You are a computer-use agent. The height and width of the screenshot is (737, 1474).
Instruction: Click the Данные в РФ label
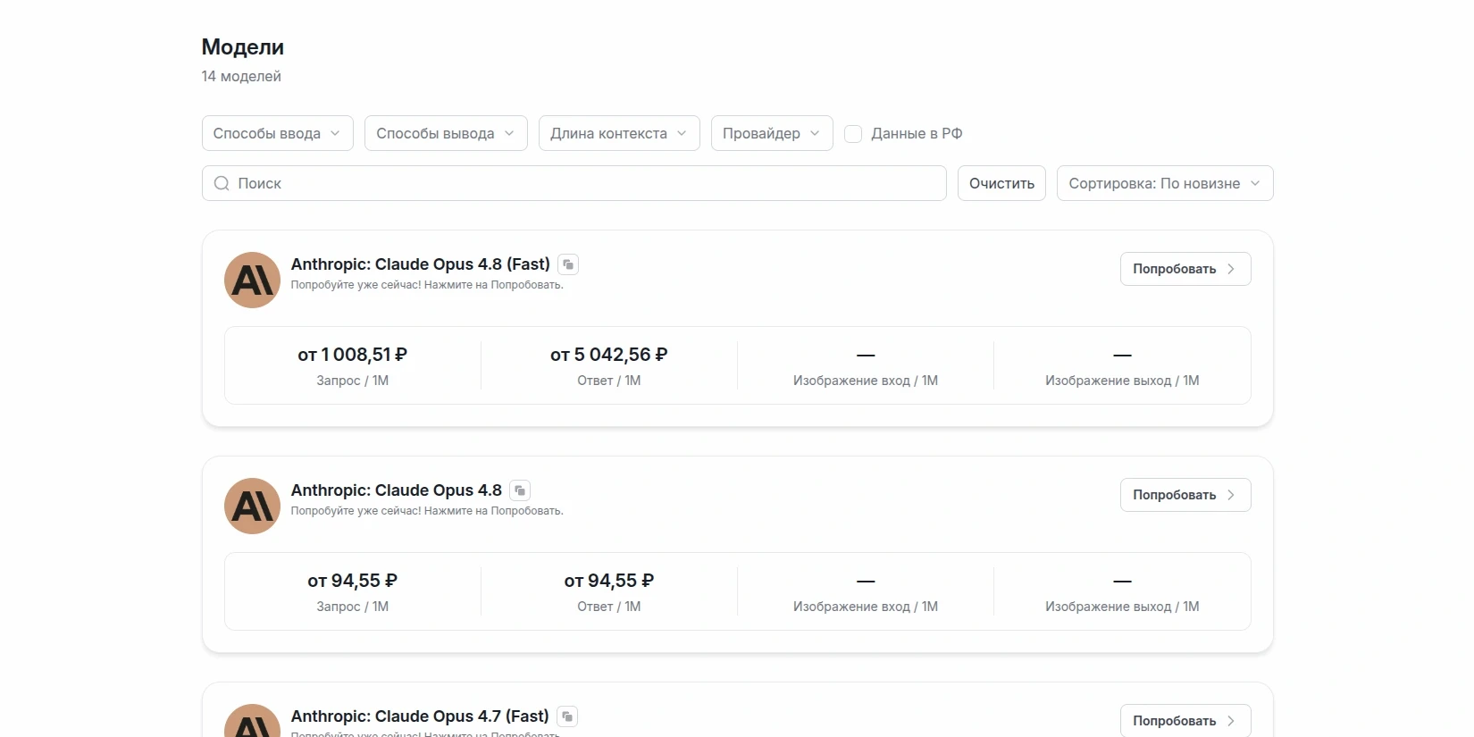(x=917, y=133)
